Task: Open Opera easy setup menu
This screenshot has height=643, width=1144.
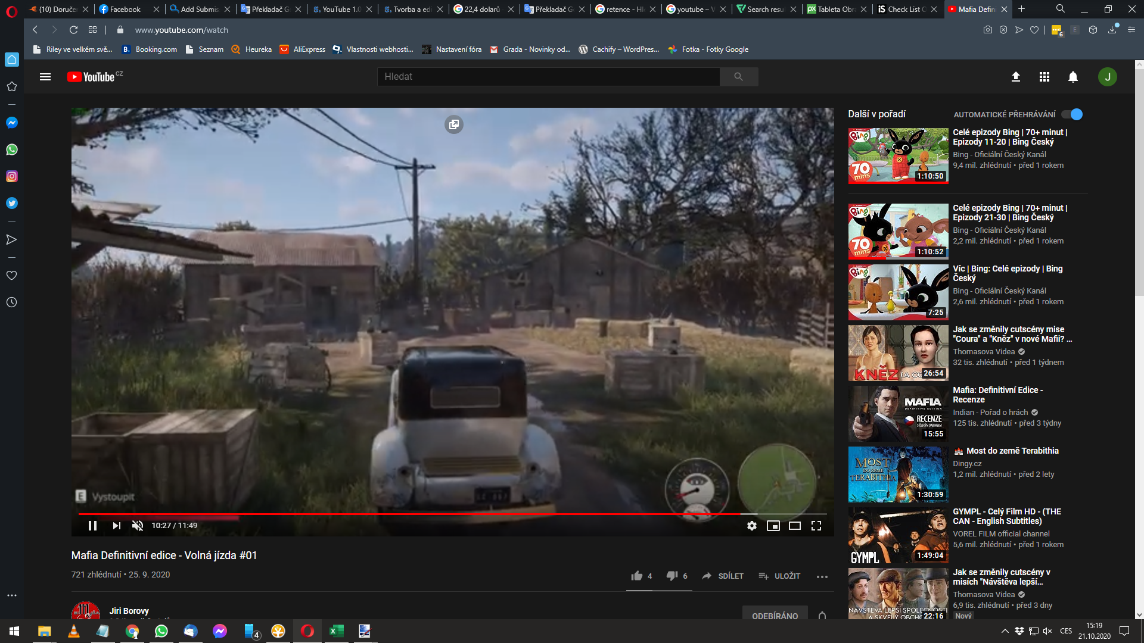Action: (x=1131, y=30)
